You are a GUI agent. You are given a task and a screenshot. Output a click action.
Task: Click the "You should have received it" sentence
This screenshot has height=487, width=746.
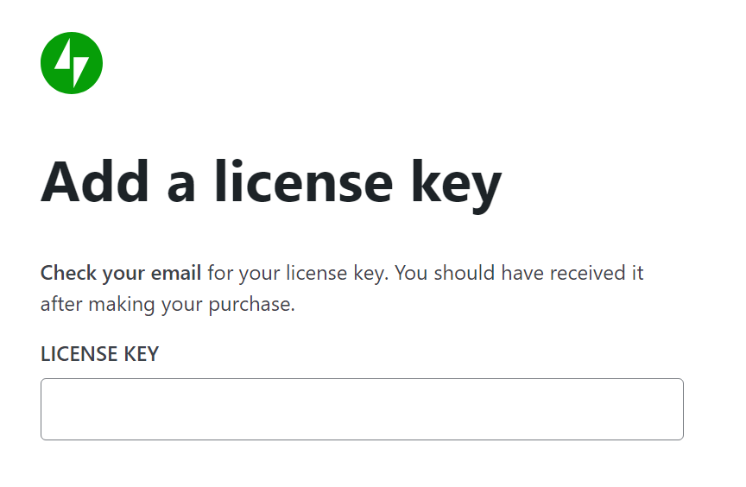point(519,273)
